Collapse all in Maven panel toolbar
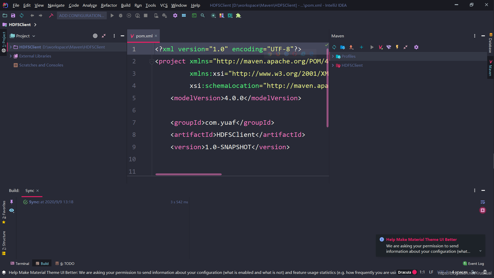Screen dimensions: 494x278 405,47
